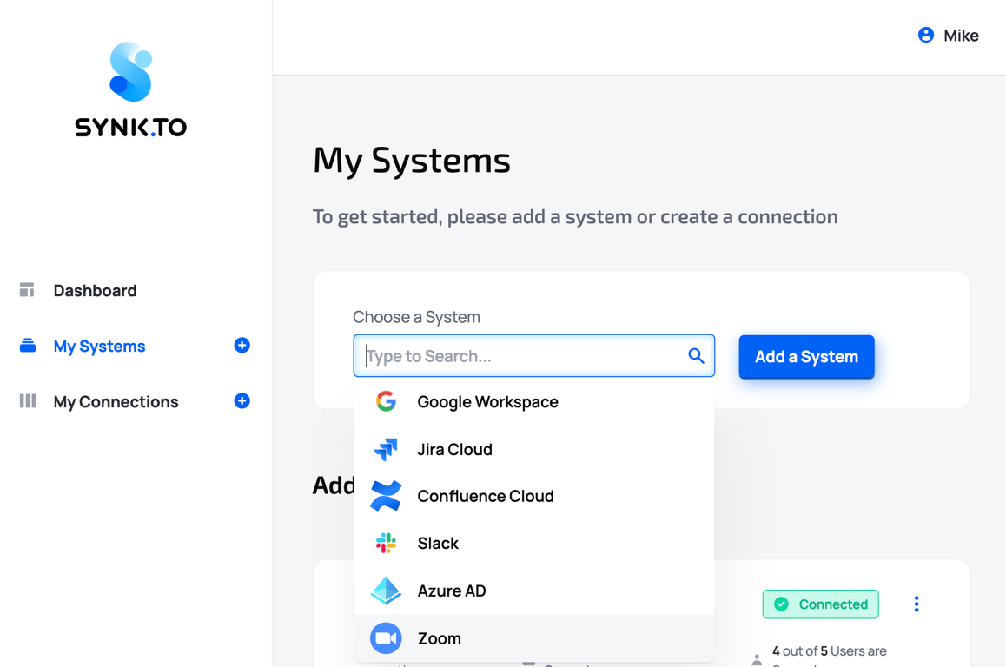Click the Mike user avatar icon
Image resolution: width=1006 pixels, height=667 pixels.
pos(926,35)
